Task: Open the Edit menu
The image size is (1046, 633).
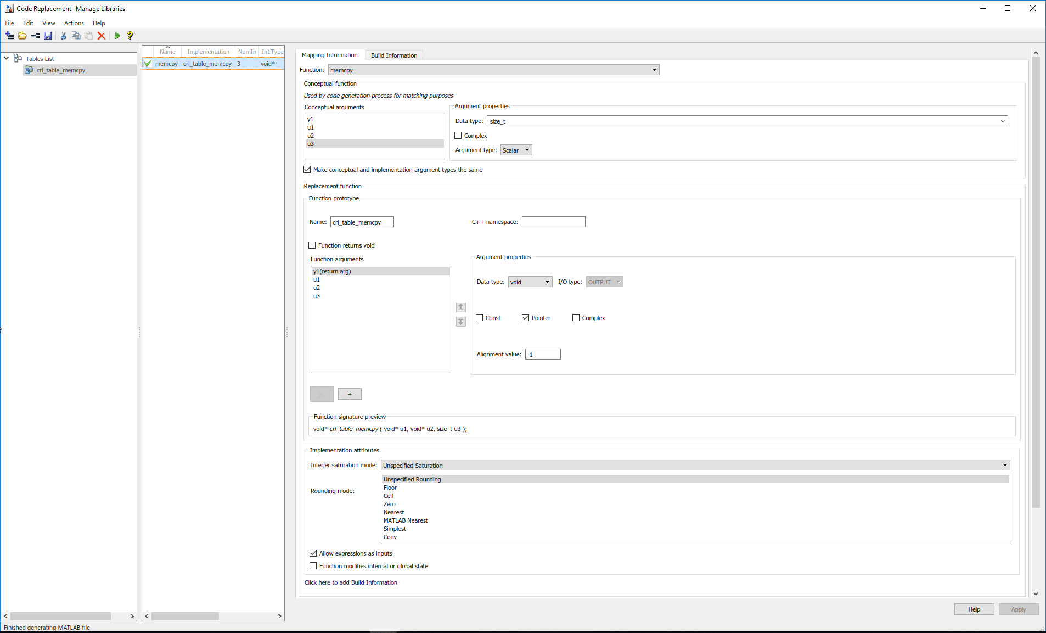Action: (29, 23)
